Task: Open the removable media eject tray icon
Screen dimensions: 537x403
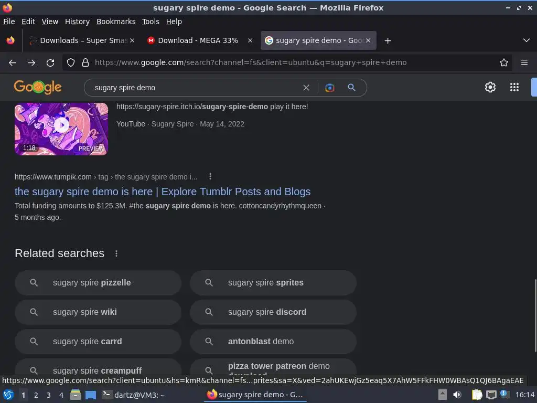Action: [442, 395]
